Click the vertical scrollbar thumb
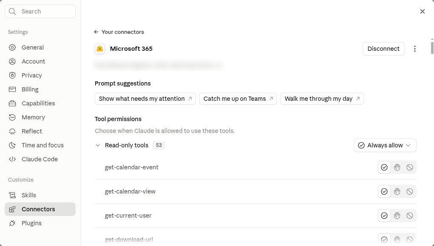This screenshot has width=434, height=246. click(432, 47)
